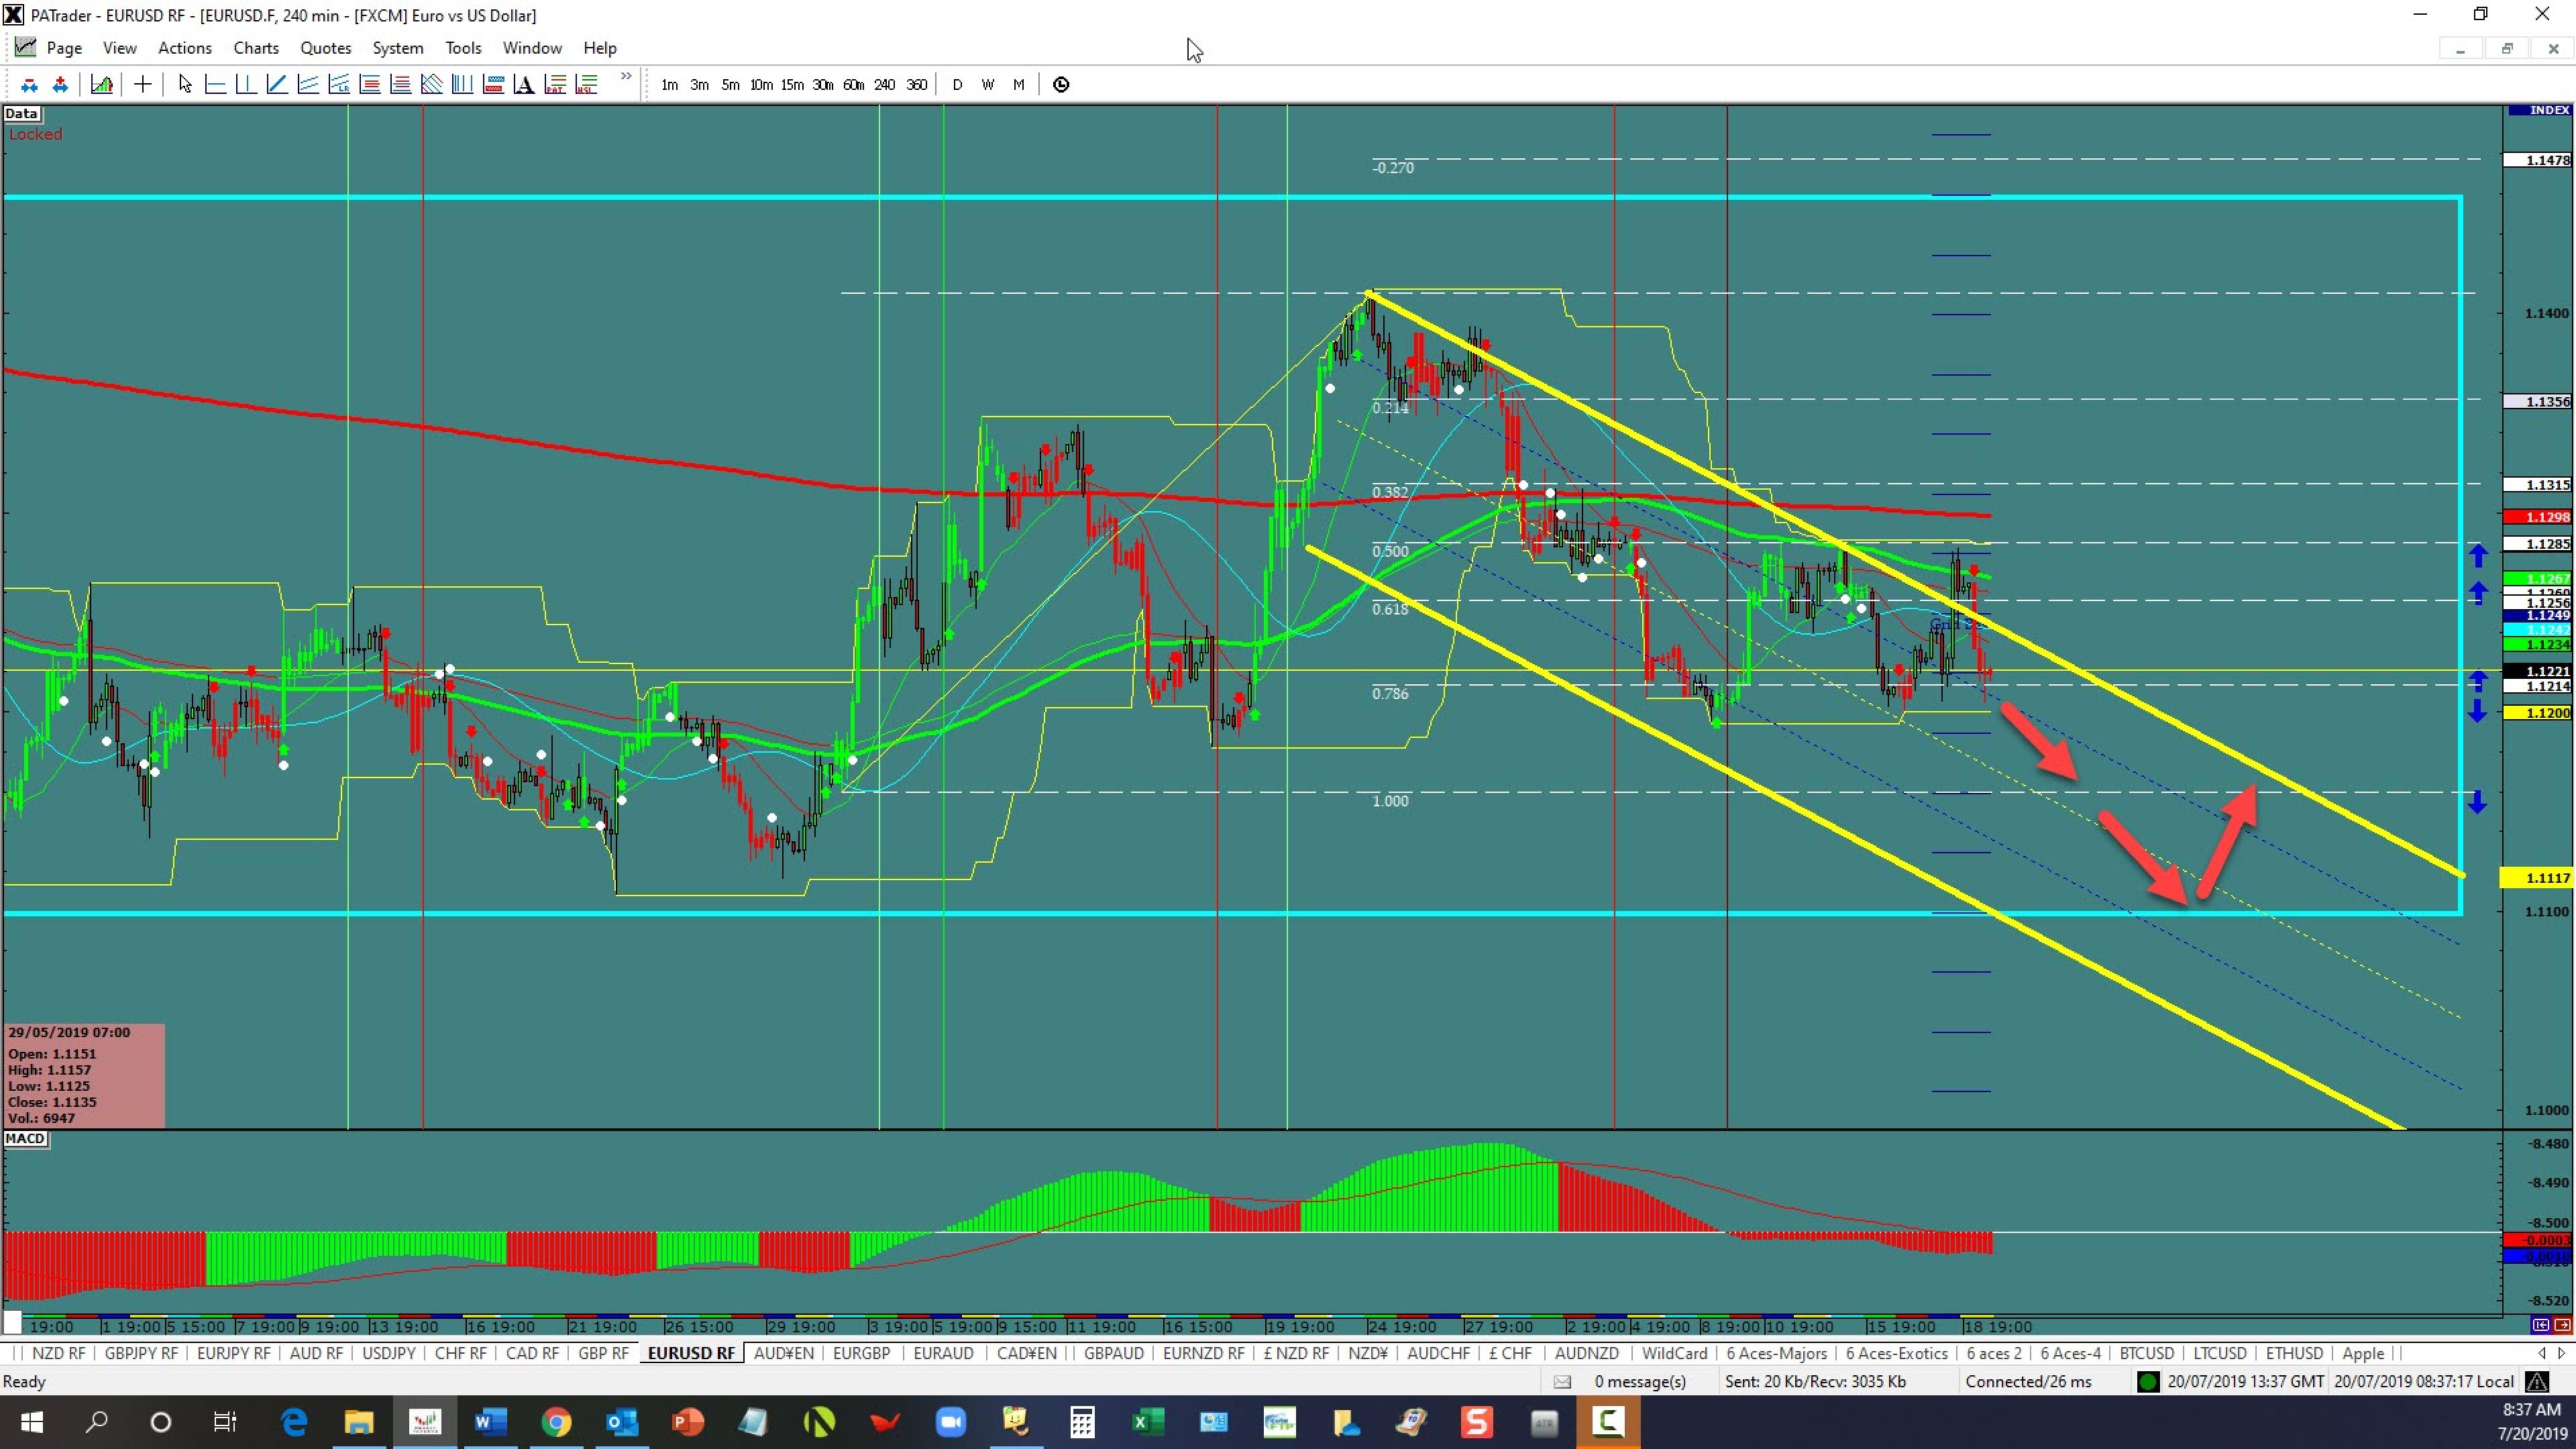This screenshot has height=1449, width=2576.
Task: Switch chart to 240 minute timeframe
Action: coord(885,85)
